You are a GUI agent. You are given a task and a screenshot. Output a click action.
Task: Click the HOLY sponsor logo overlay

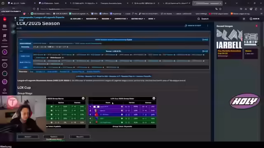pyautogui.click(x=245, y=101)
